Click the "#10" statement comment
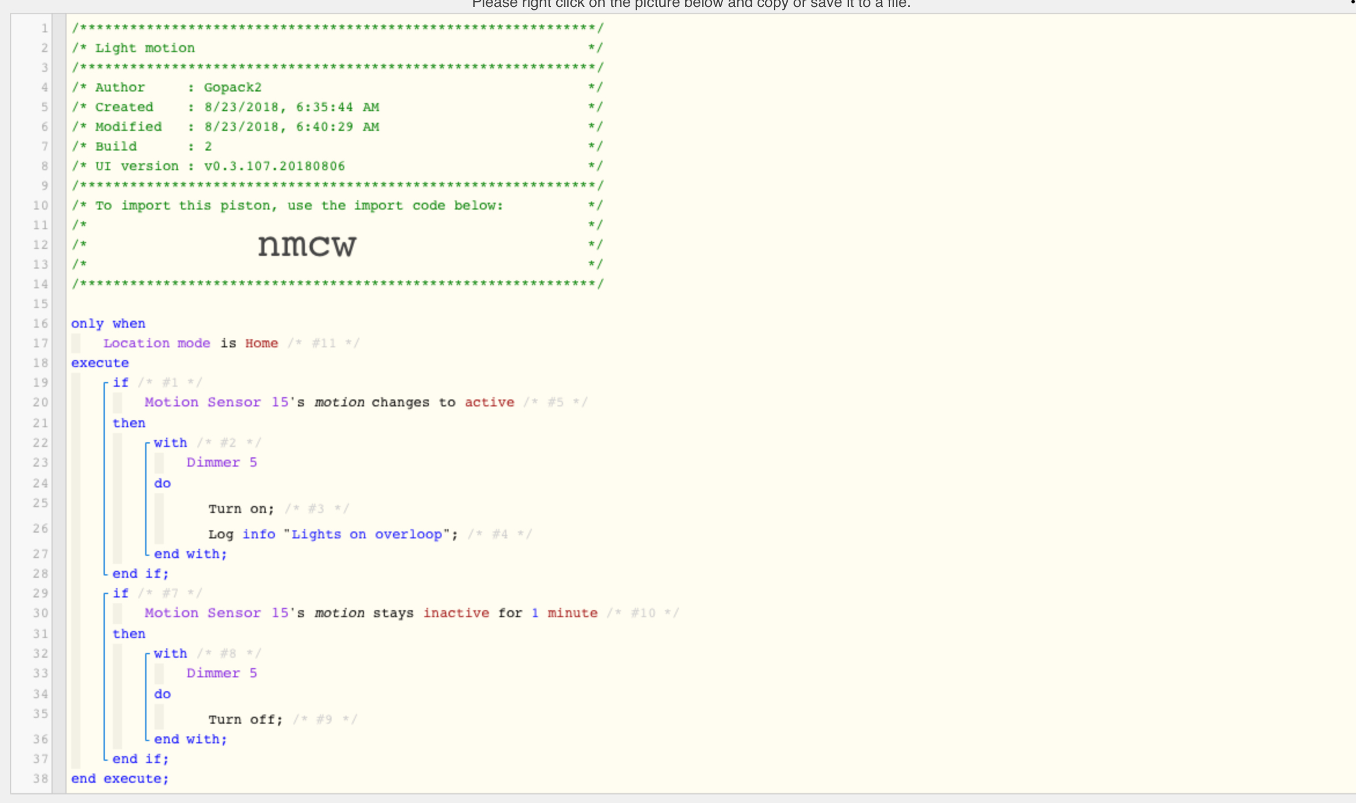This screenshot has height=803, width=1356. [x=643, y=613]
